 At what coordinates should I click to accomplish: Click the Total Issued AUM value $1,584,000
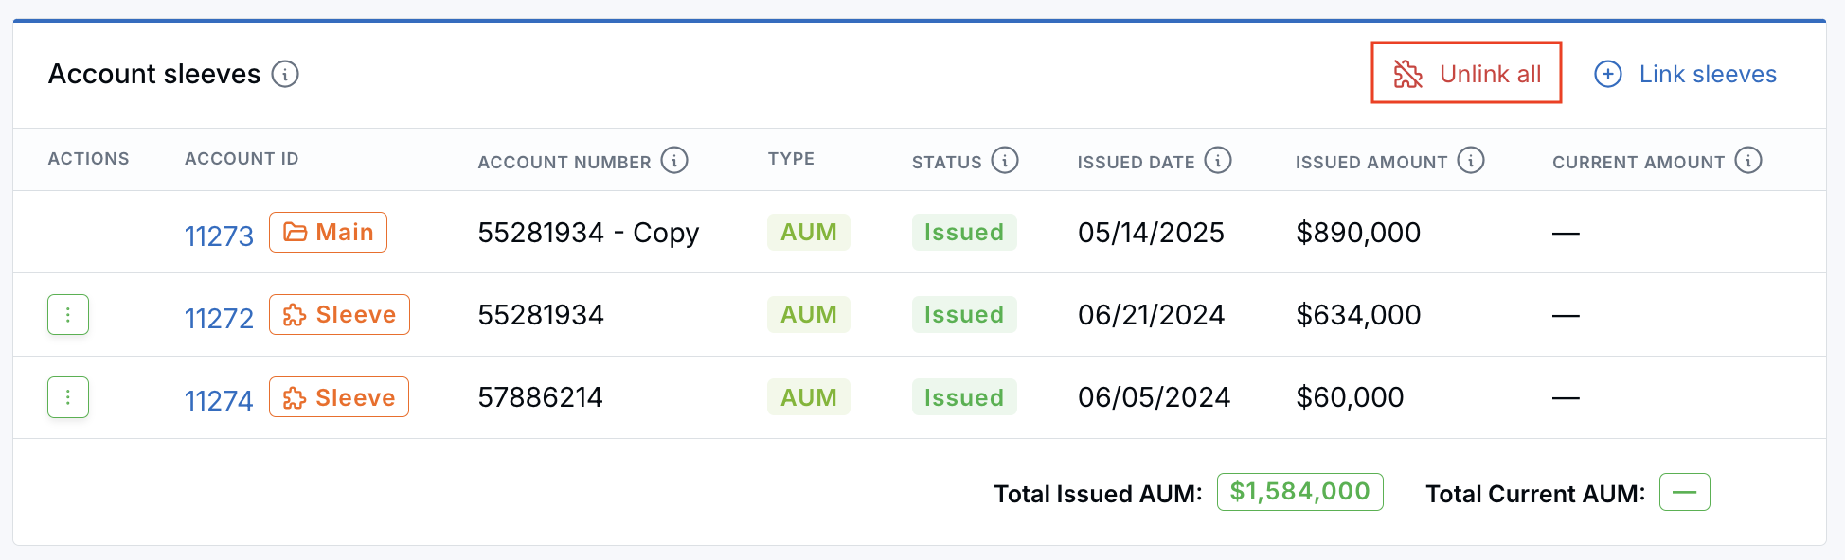(x=1299, y=492)
